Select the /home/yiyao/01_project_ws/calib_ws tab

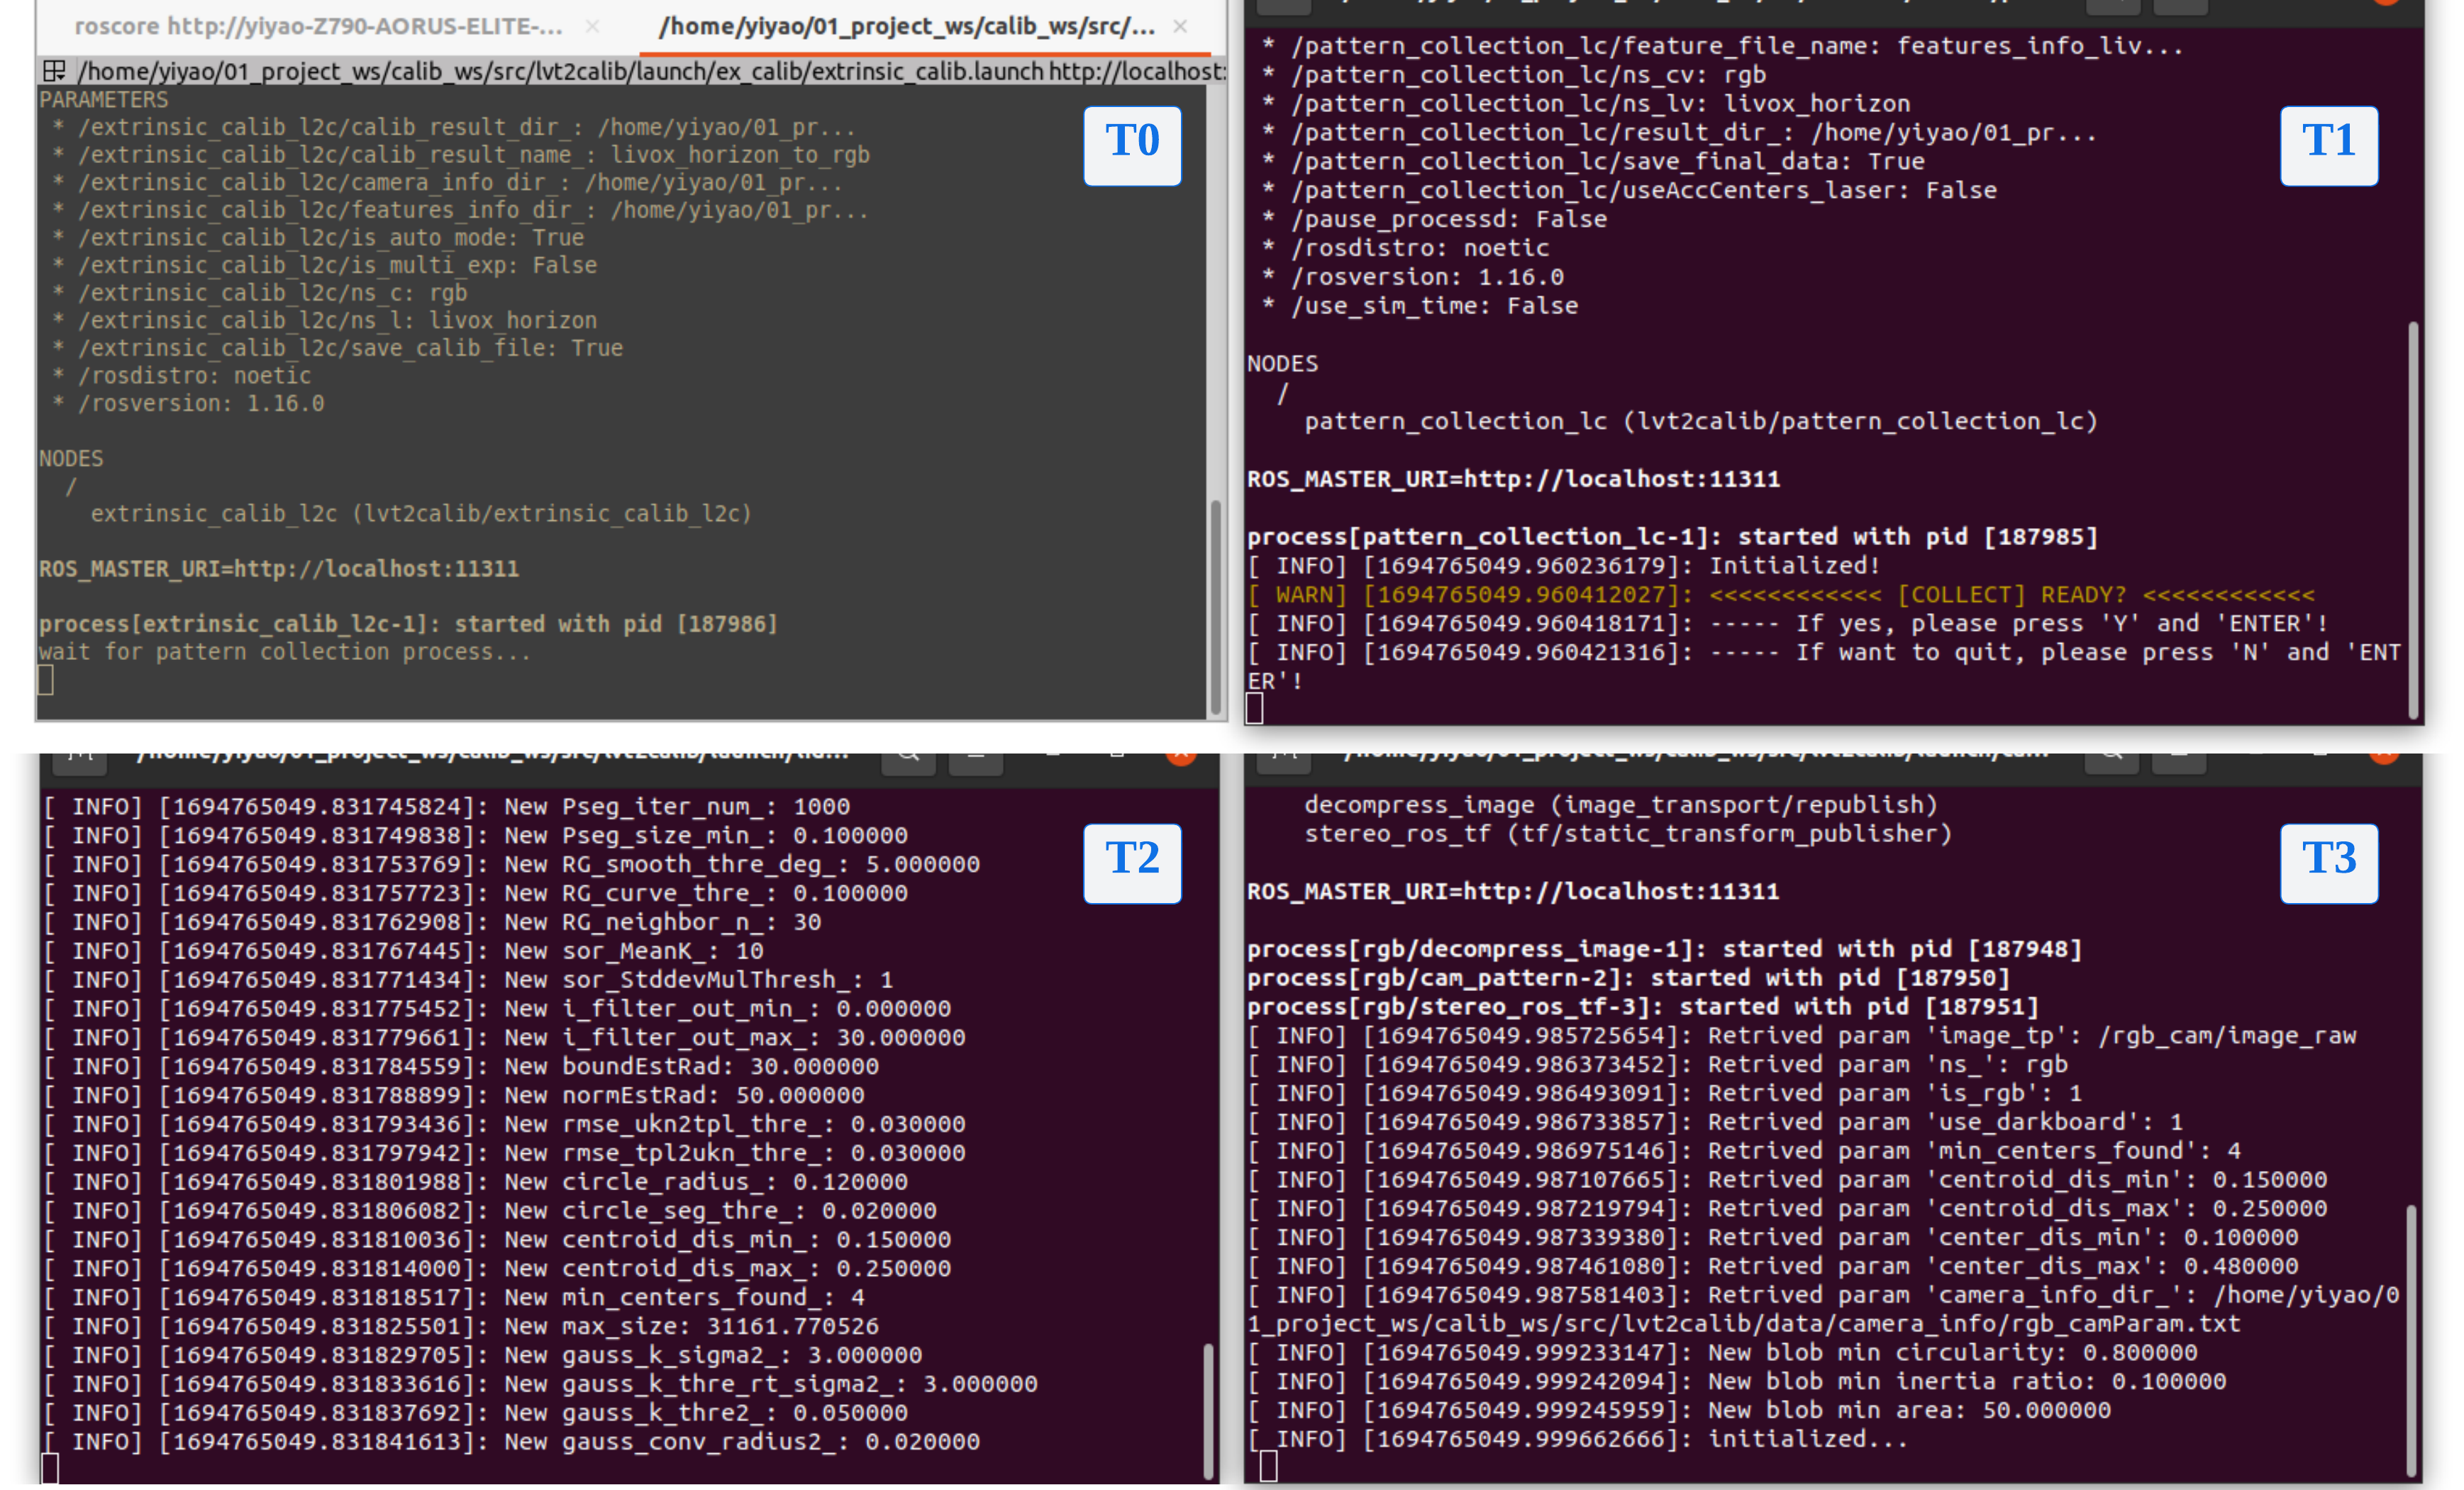coord(906,26)
